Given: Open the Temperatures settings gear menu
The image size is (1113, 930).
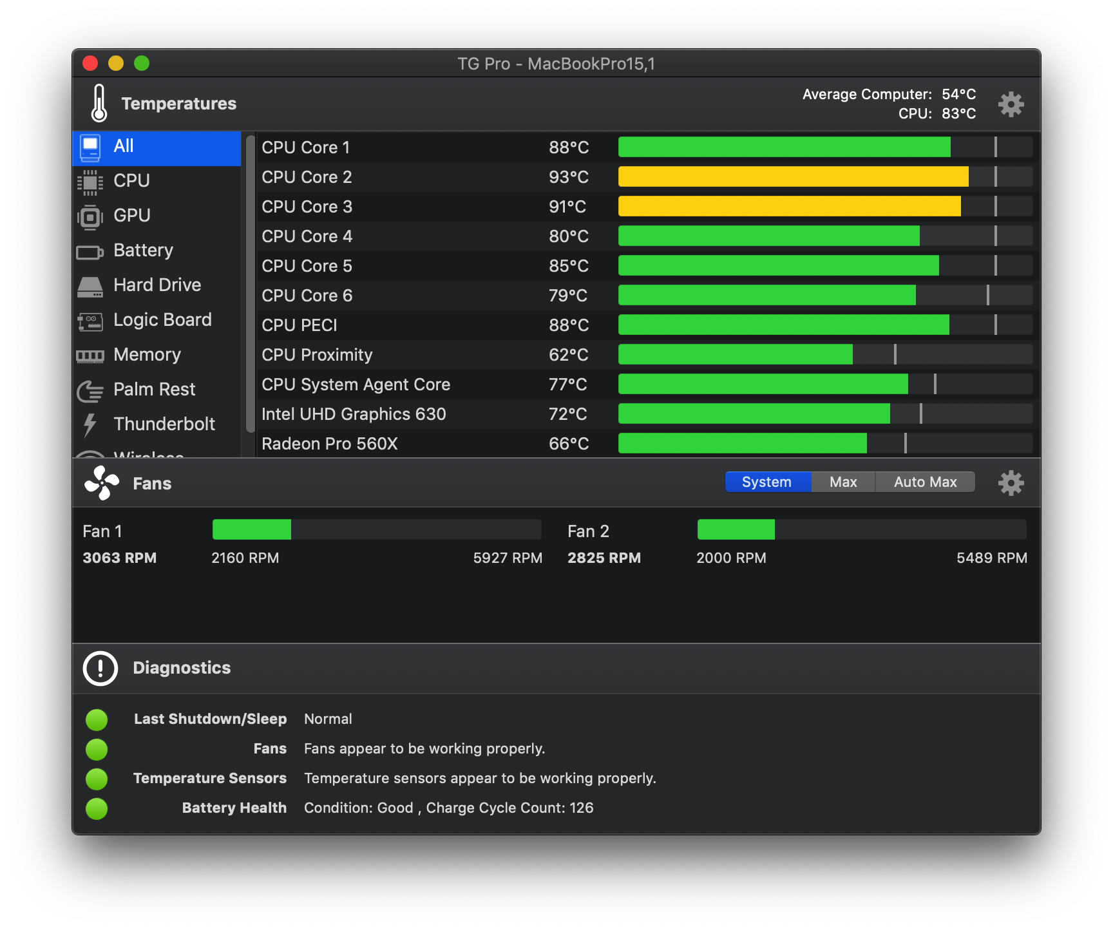Looking at the screenshot, I should pos(1011,104).
